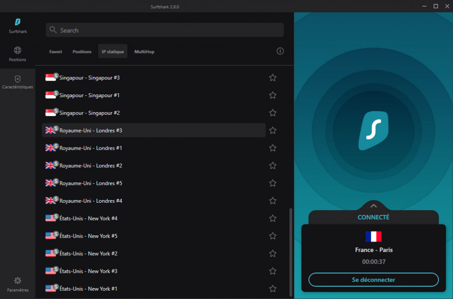Open Paramètres gear settings
Image resolution: width=453 pixels, height=299 pixels.
click(x=18, y=284)
